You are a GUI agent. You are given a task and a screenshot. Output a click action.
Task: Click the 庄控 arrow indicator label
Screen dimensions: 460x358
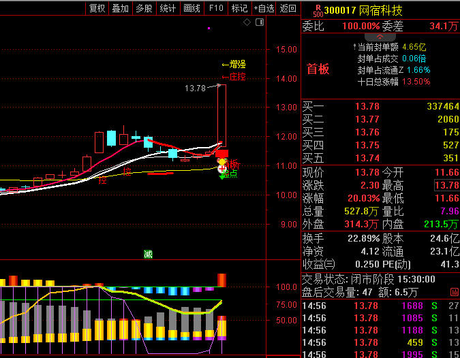point(233,77)
